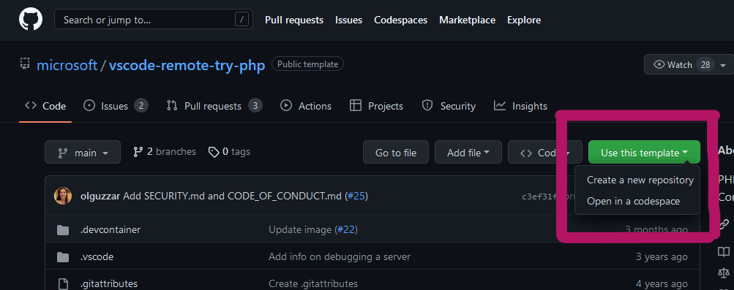The height and width of the screenshot is (290, 734).
Task: Open the .vscode folder
Action: [x=97, y=257]
